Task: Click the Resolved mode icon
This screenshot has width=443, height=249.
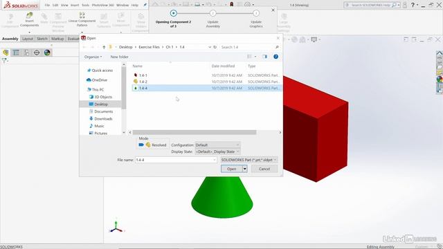Action: coord(148,145)
